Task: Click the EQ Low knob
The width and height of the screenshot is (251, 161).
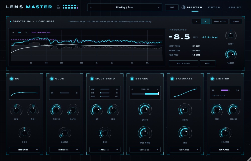Action: pos(16,110)
